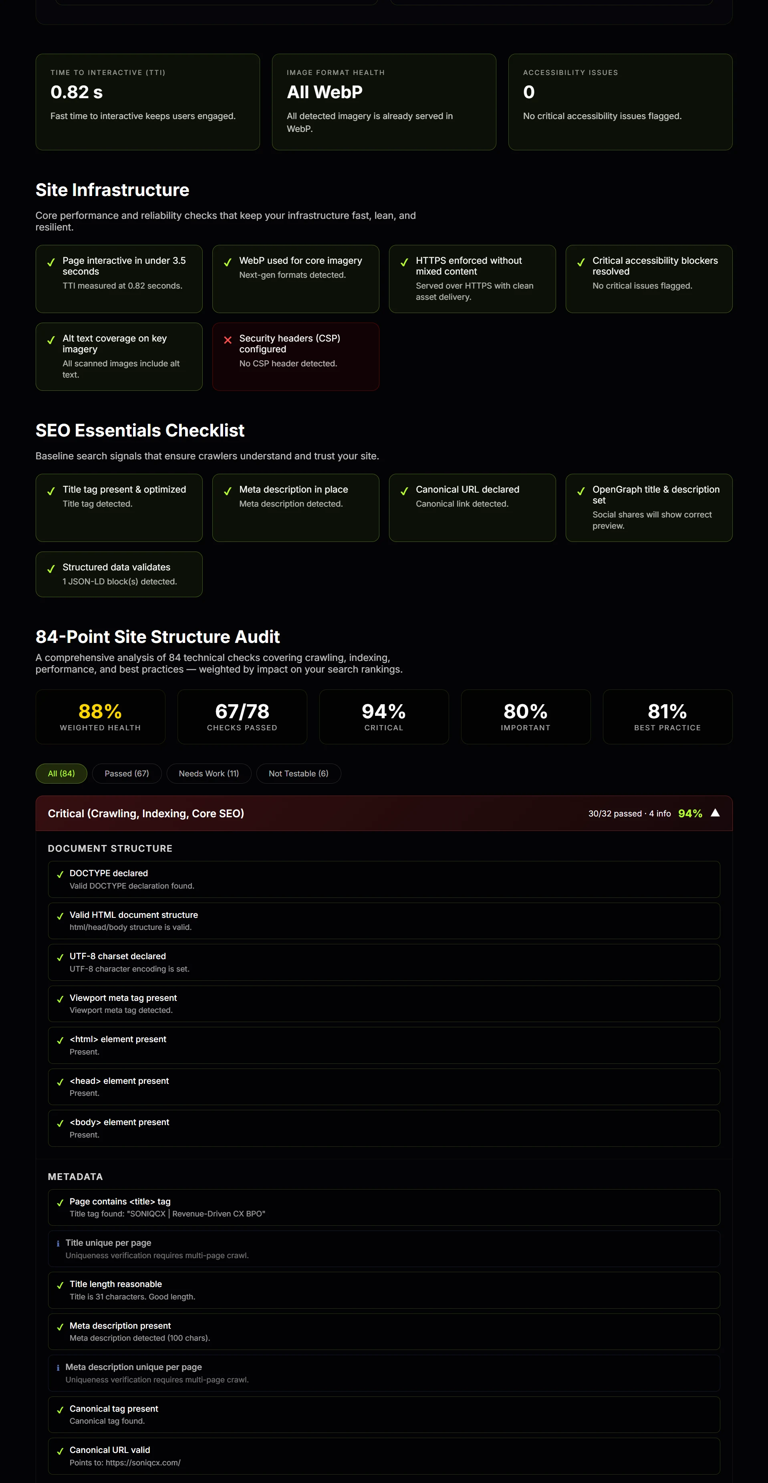
Task: Click the checkmark on Viewport meta tag present
Action: [x=60, y=999]
